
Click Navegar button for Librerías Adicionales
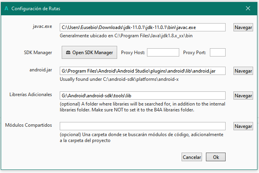pyautogui.click(x=243, y=96)
